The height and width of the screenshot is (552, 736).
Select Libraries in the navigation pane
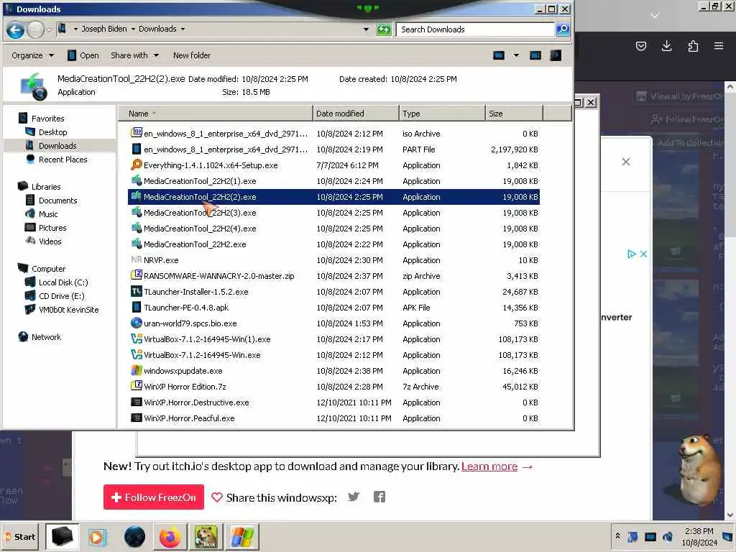pyautogui.click(x=45, y=187)
